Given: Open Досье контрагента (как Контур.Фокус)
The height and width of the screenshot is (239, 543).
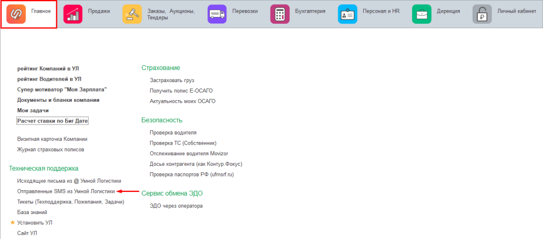Looking at the screenshot, I should (196, 164).
